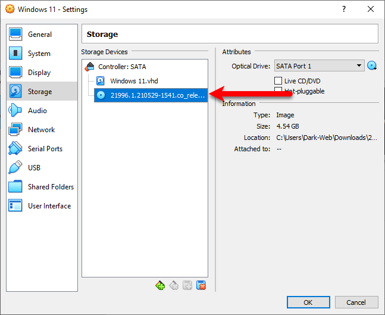The height and width of the screenshot is (315, 385).
Task: Click the System chip icon
Action: click(15, 54)
